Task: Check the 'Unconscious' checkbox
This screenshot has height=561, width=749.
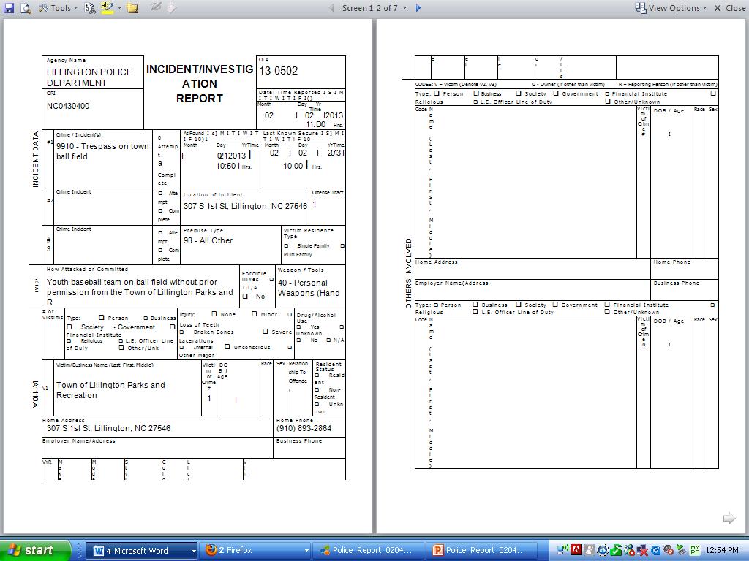Action: coord(227,347)
